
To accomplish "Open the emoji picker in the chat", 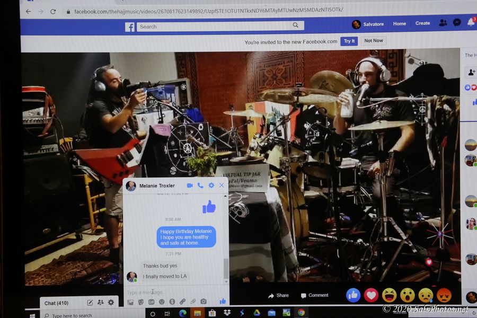I will 162,302.
